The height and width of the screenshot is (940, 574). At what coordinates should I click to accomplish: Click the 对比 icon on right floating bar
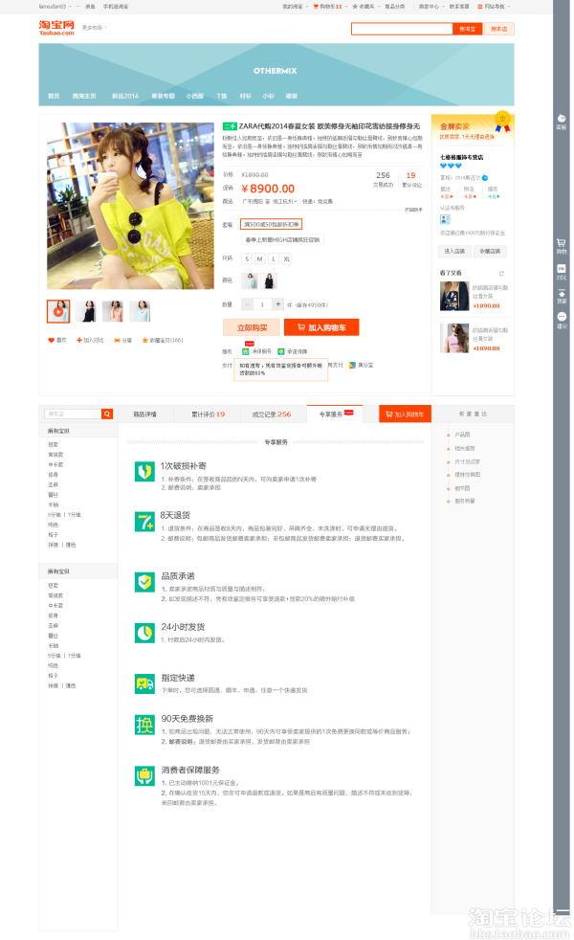click(x=562, y=269)
